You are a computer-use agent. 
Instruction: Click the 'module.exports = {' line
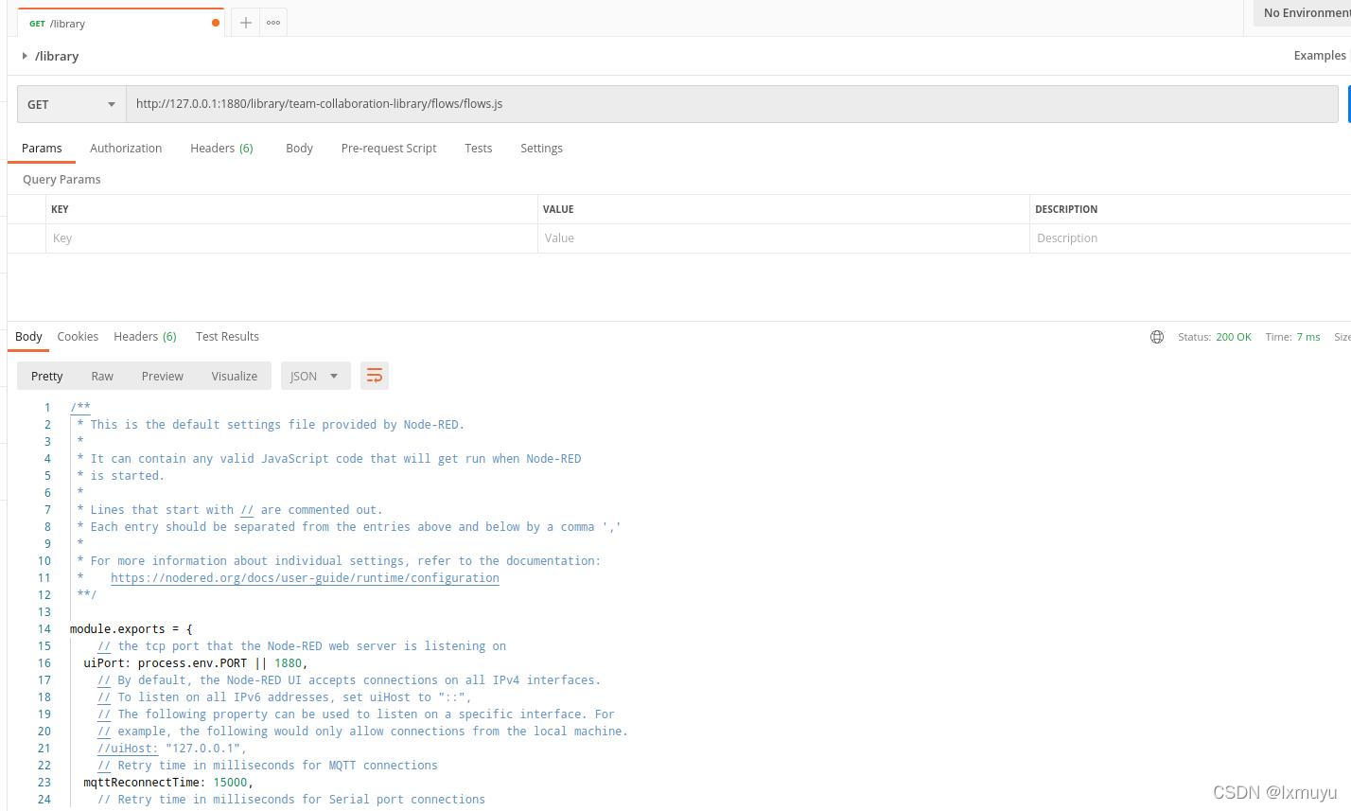132,629
